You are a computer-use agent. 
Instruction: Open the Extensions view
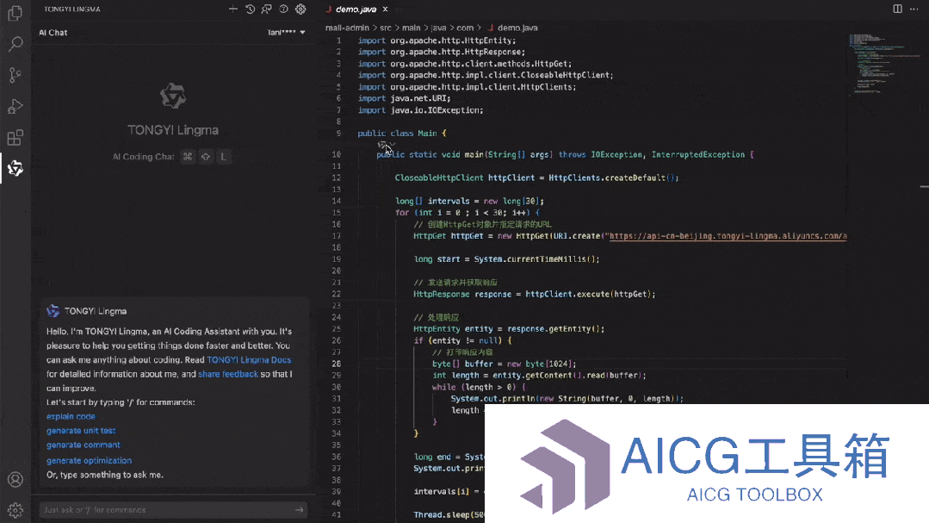pyautogui.click(x=15, y=138)
